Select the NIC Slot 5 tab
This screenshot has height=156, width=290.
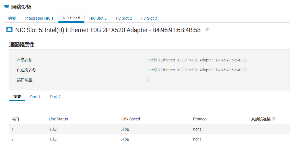(x=71, y=18)
